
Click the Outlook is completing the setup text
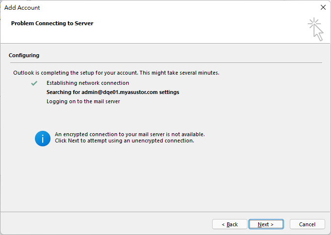pyautogui.click(x=116, y=73)
